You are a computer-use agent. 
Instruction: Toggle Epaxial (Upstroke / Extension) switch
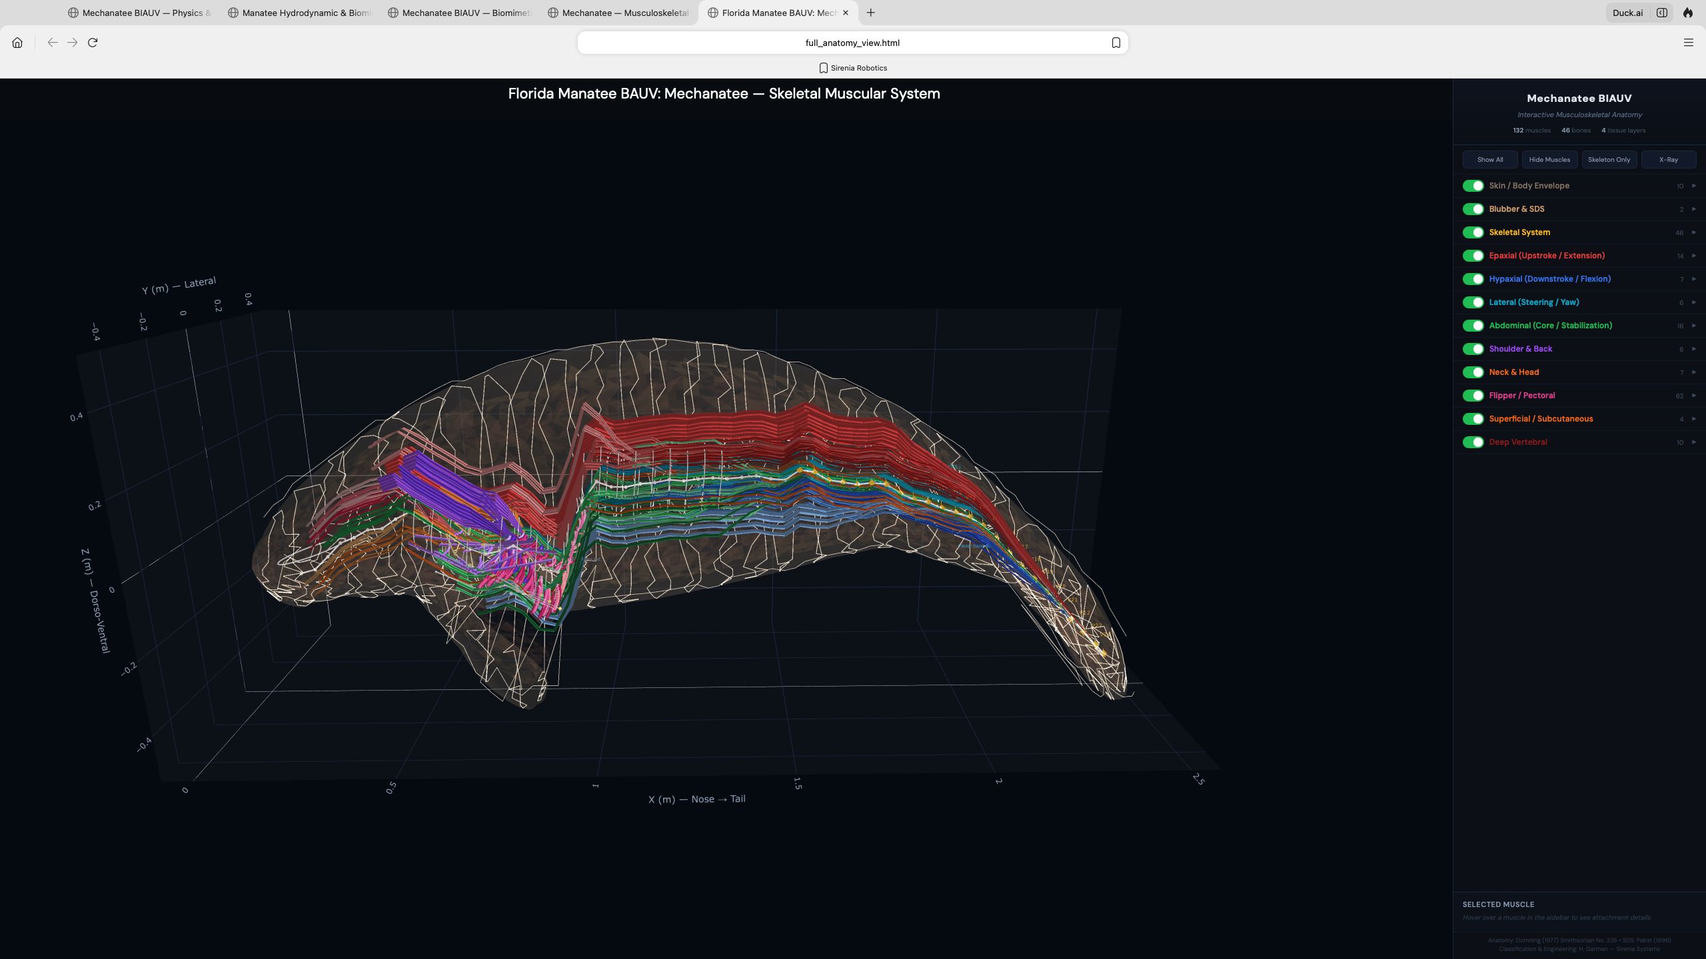[x=1473, y=256]
